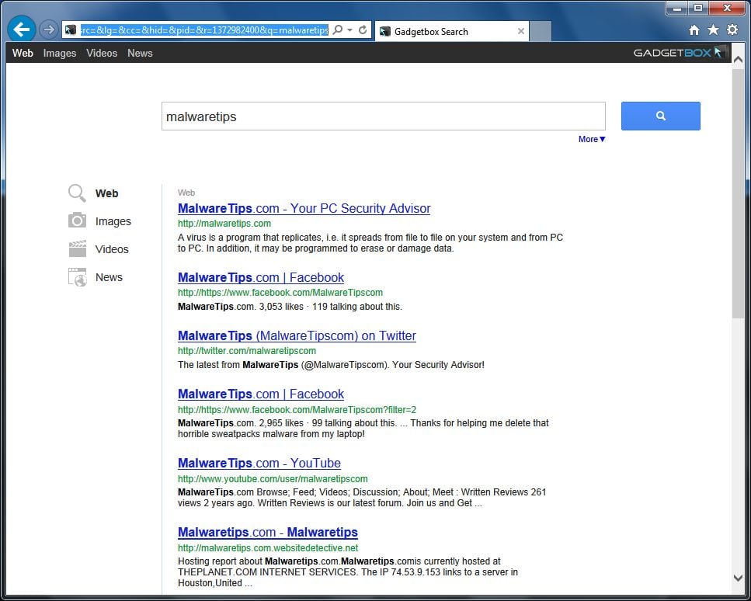
Task: Click the page scrollbar down arrow
Action: [x=738, y=578]
